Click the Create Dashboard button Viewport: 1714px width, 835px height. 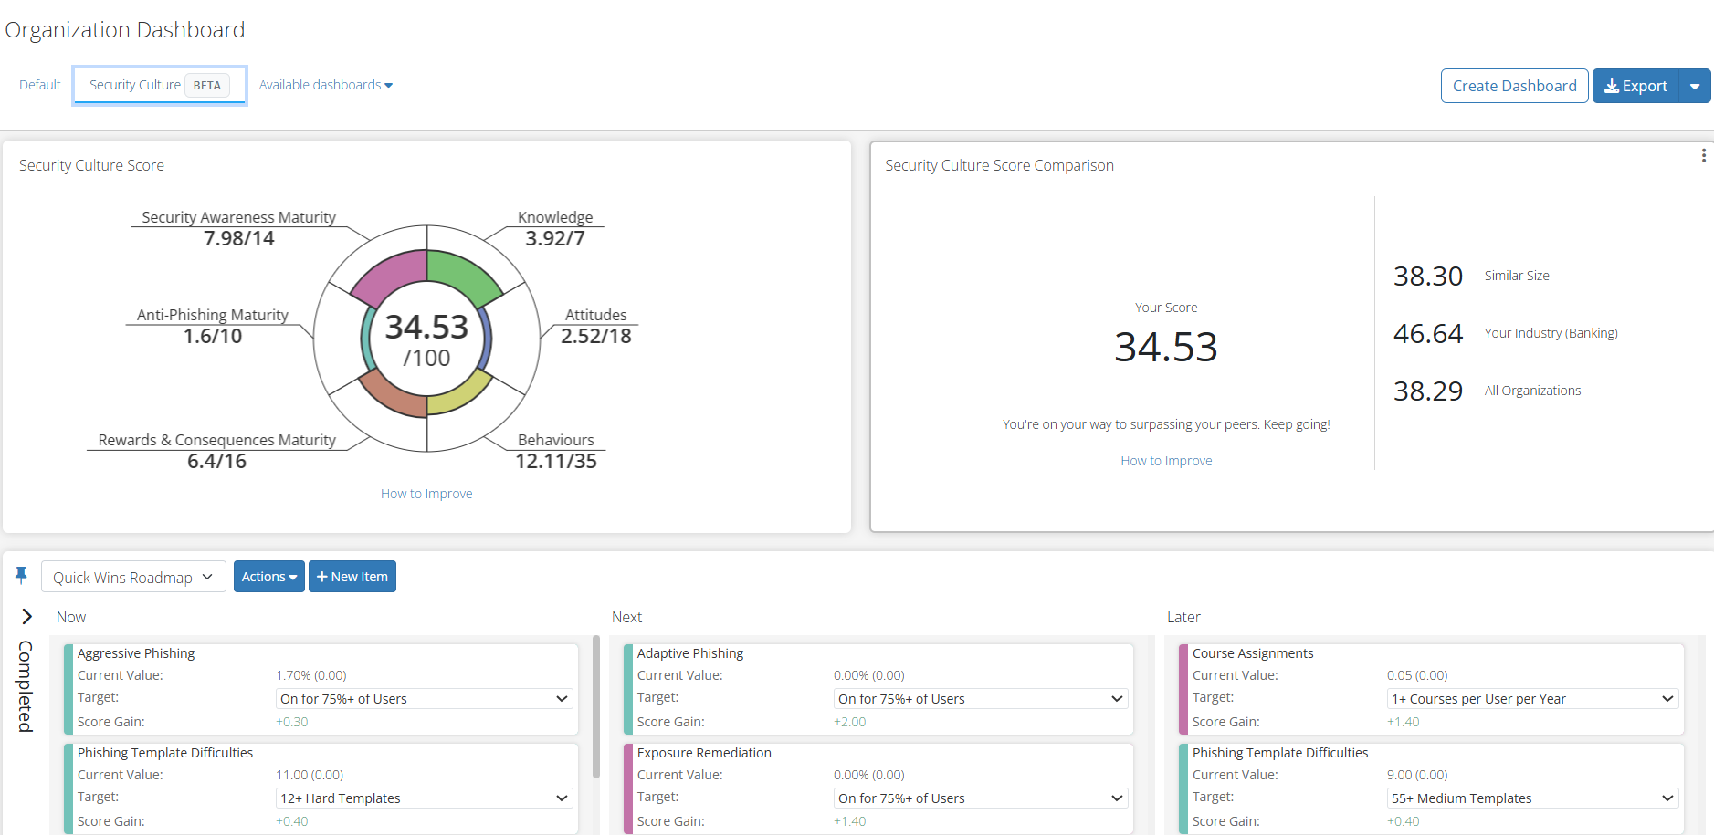pos(1514,86)
